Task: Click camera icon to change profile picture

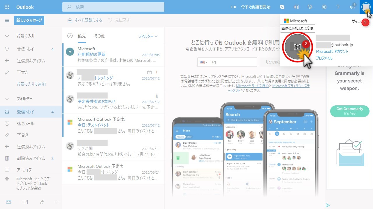Action: [x=297, y=47]
